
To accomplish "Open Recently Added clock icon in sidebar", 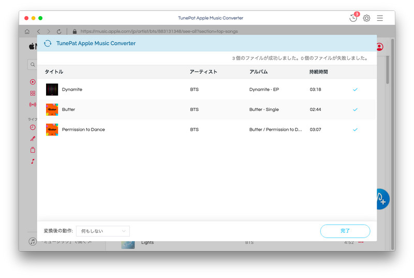I will tap(33, 128).
